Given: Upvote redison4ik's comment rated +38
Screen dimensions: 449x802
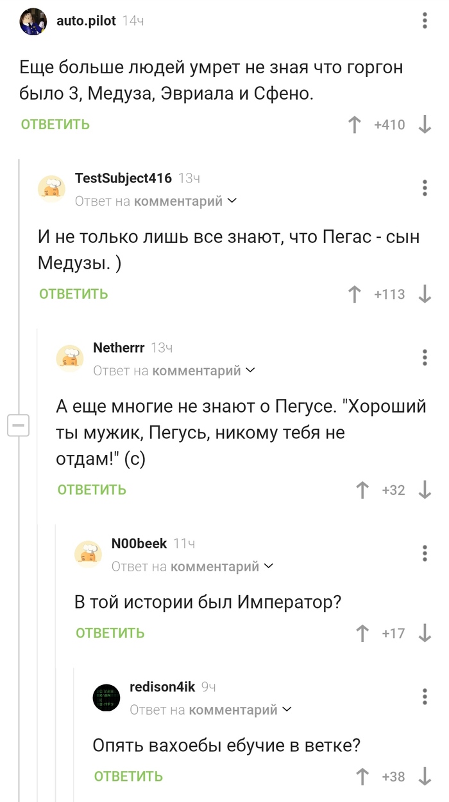Looking at the screenshot, I should [363, 776].
